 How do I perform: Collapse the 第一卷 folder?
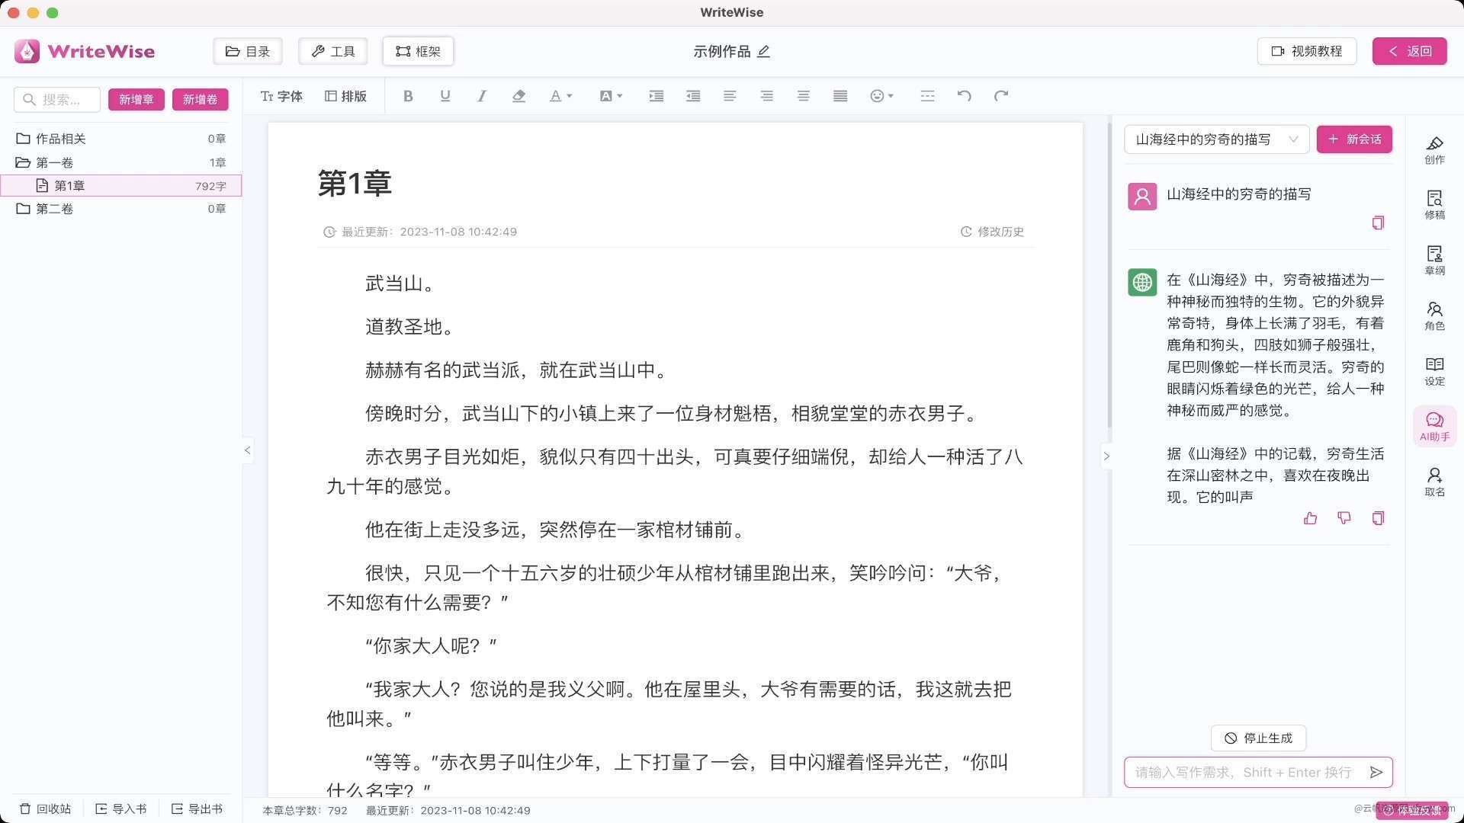point(121,162)
